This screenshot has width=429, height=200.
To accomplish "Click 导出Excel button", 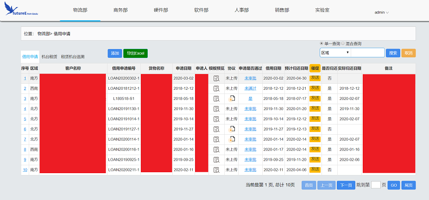I will click(x=135, y=53).
